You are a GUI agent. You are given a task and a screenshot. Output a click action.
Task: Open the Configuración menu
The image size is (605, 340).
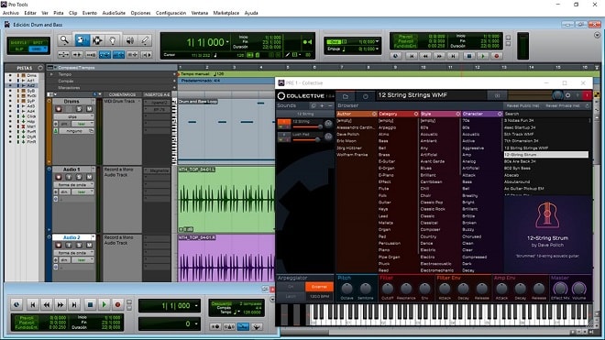(x=170, y=13)
